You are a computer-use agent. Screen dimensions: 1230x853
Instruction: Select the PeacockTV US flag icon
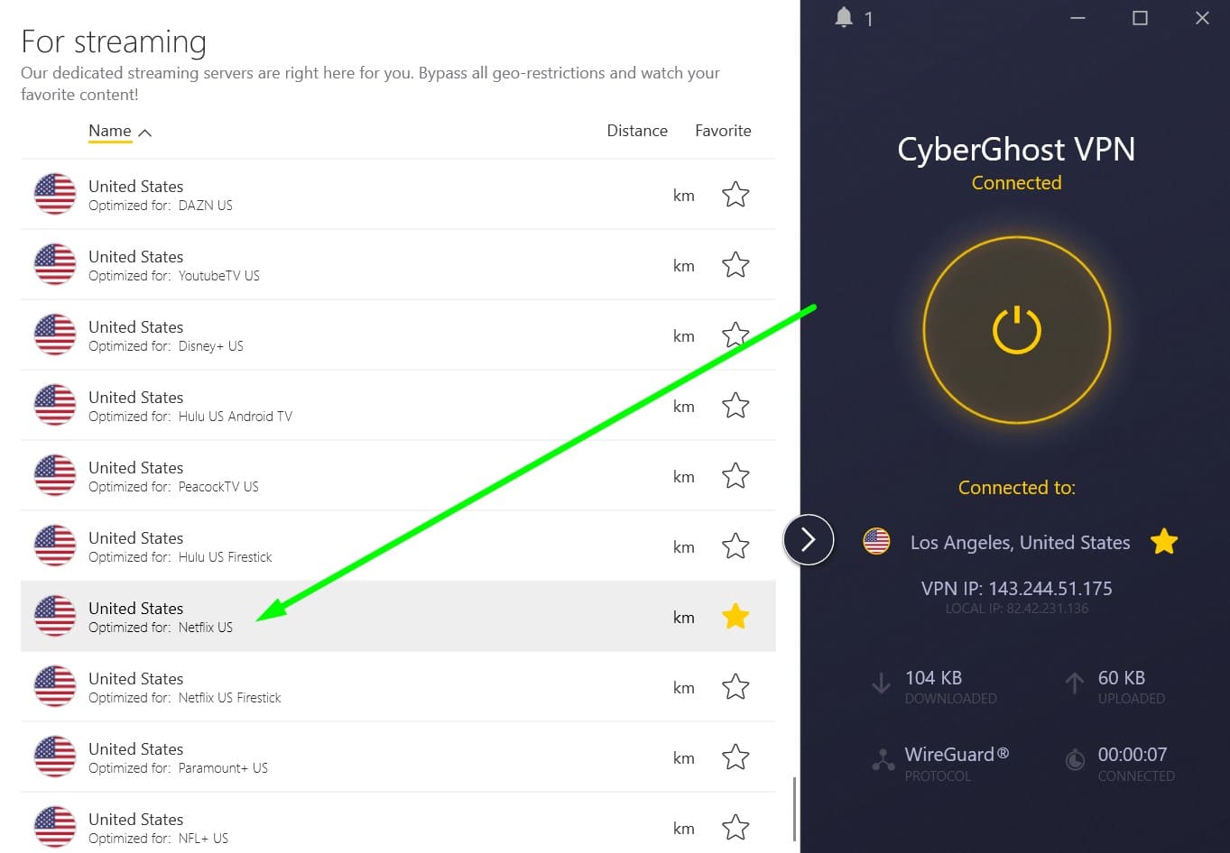55,476
